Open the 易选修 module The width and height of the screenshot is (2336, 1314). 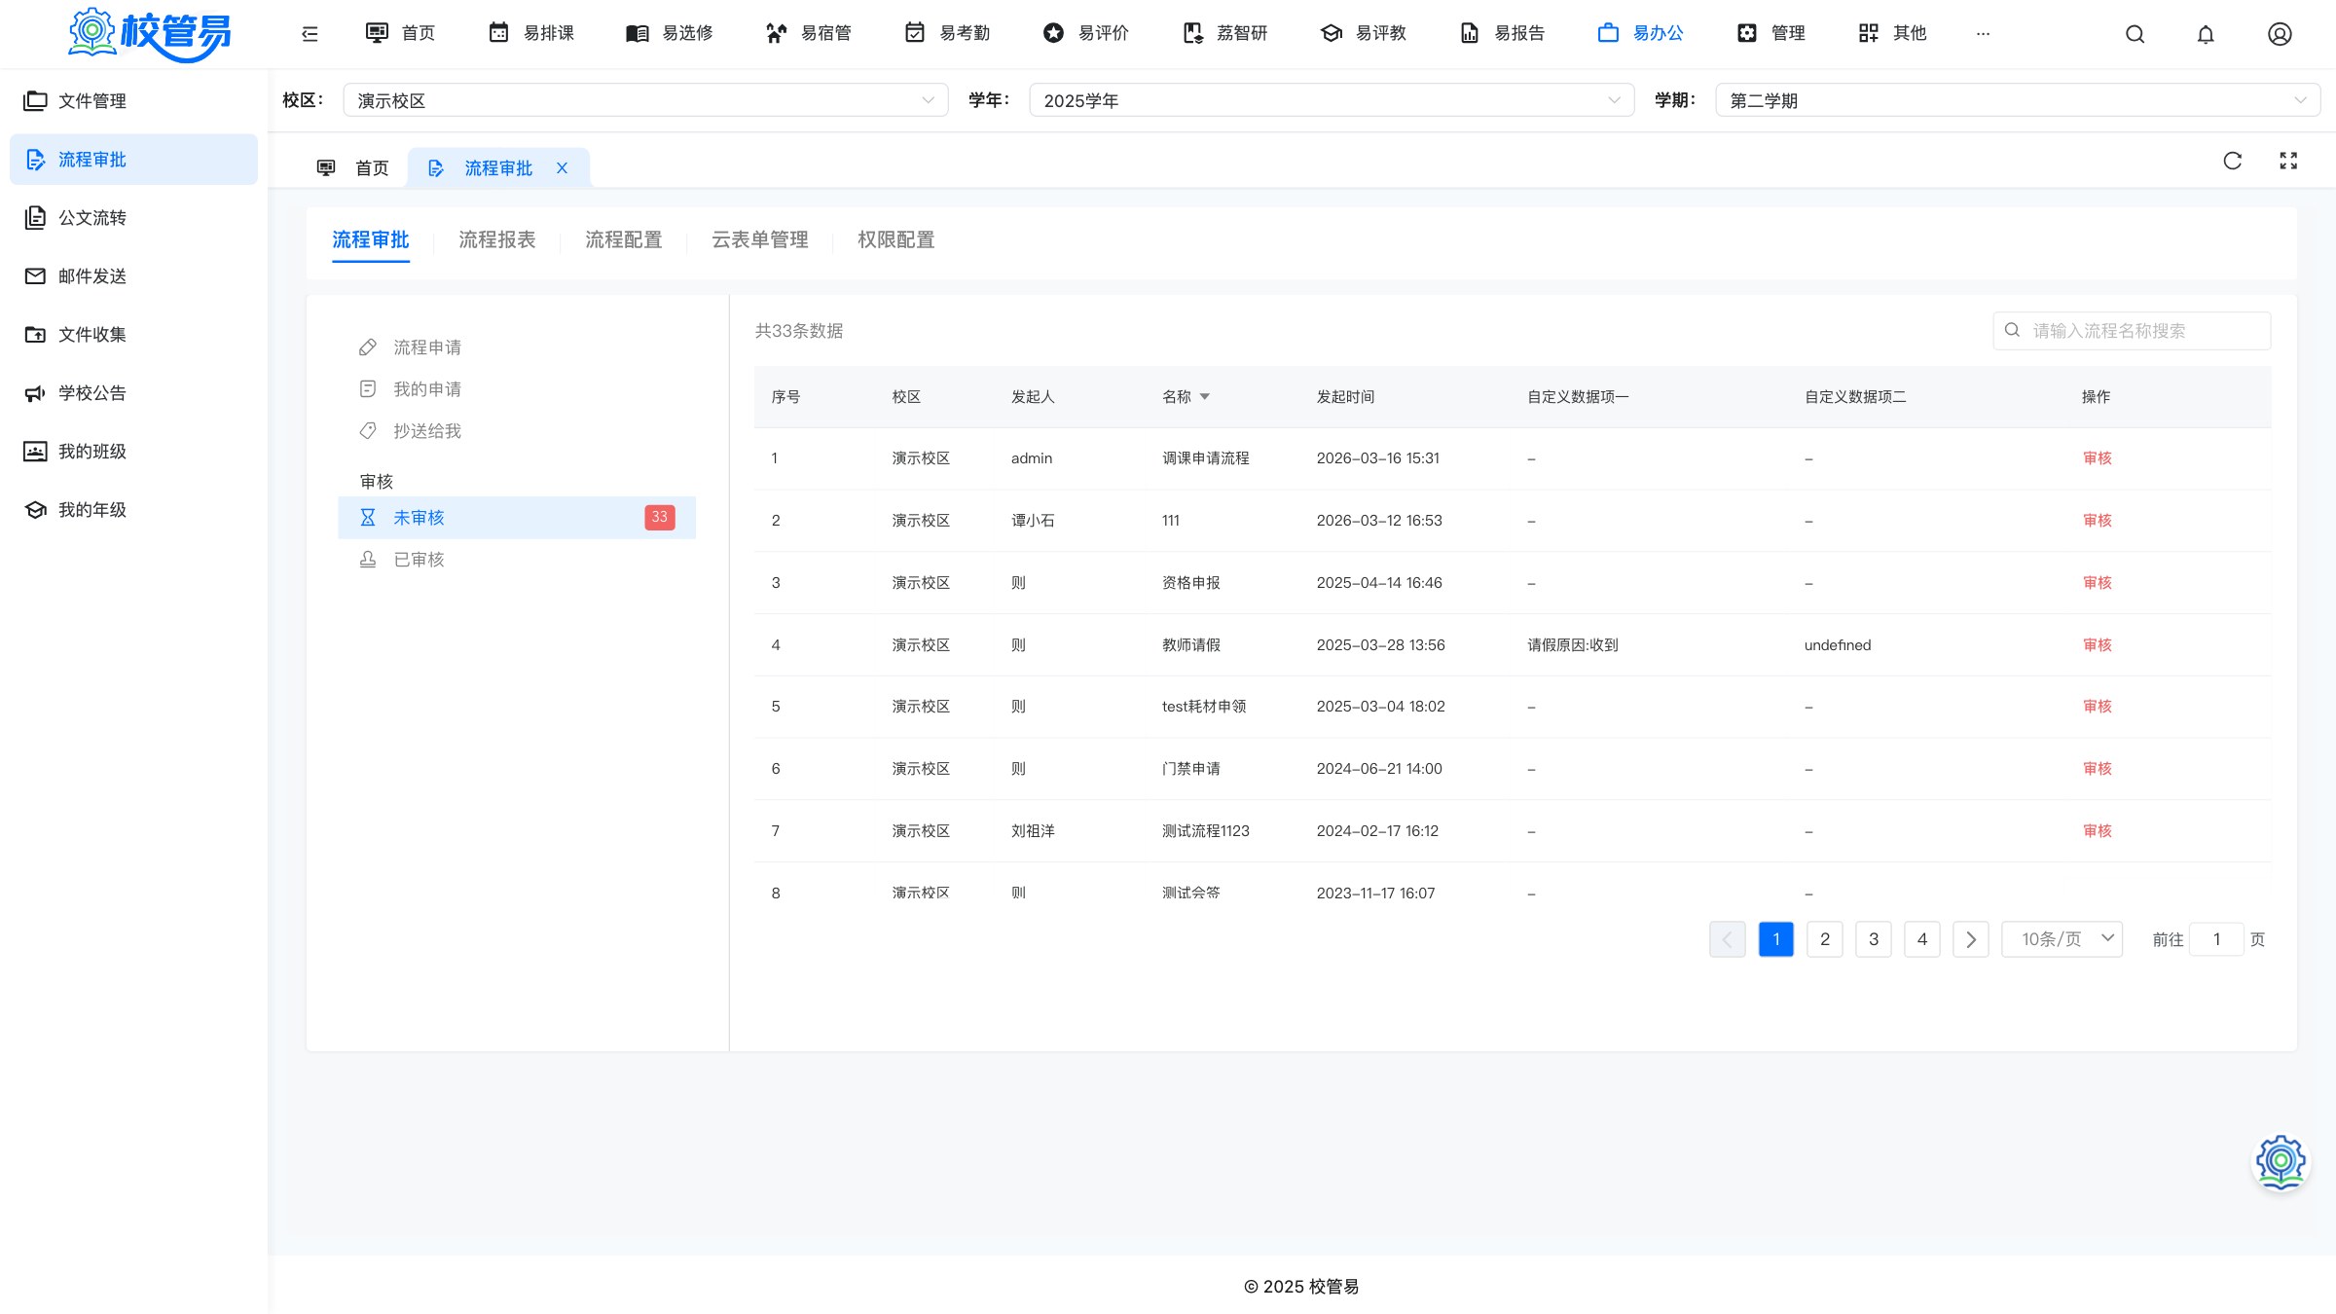[670, 33]
